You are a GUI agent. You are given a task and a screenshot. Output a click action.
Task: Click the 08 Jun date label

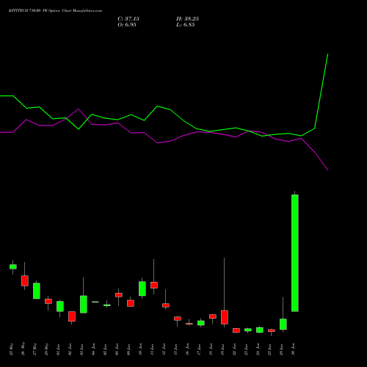click(x=117, y=349)
